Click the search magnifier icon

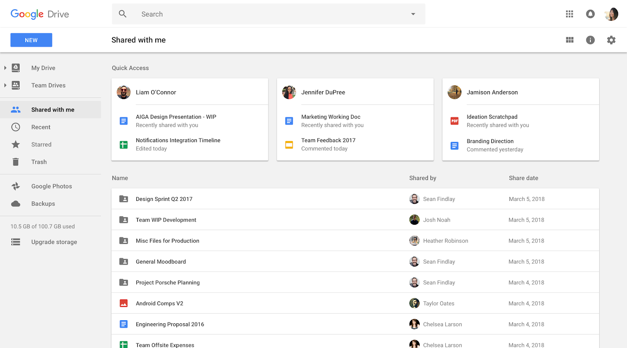click(x=123, y=14)
